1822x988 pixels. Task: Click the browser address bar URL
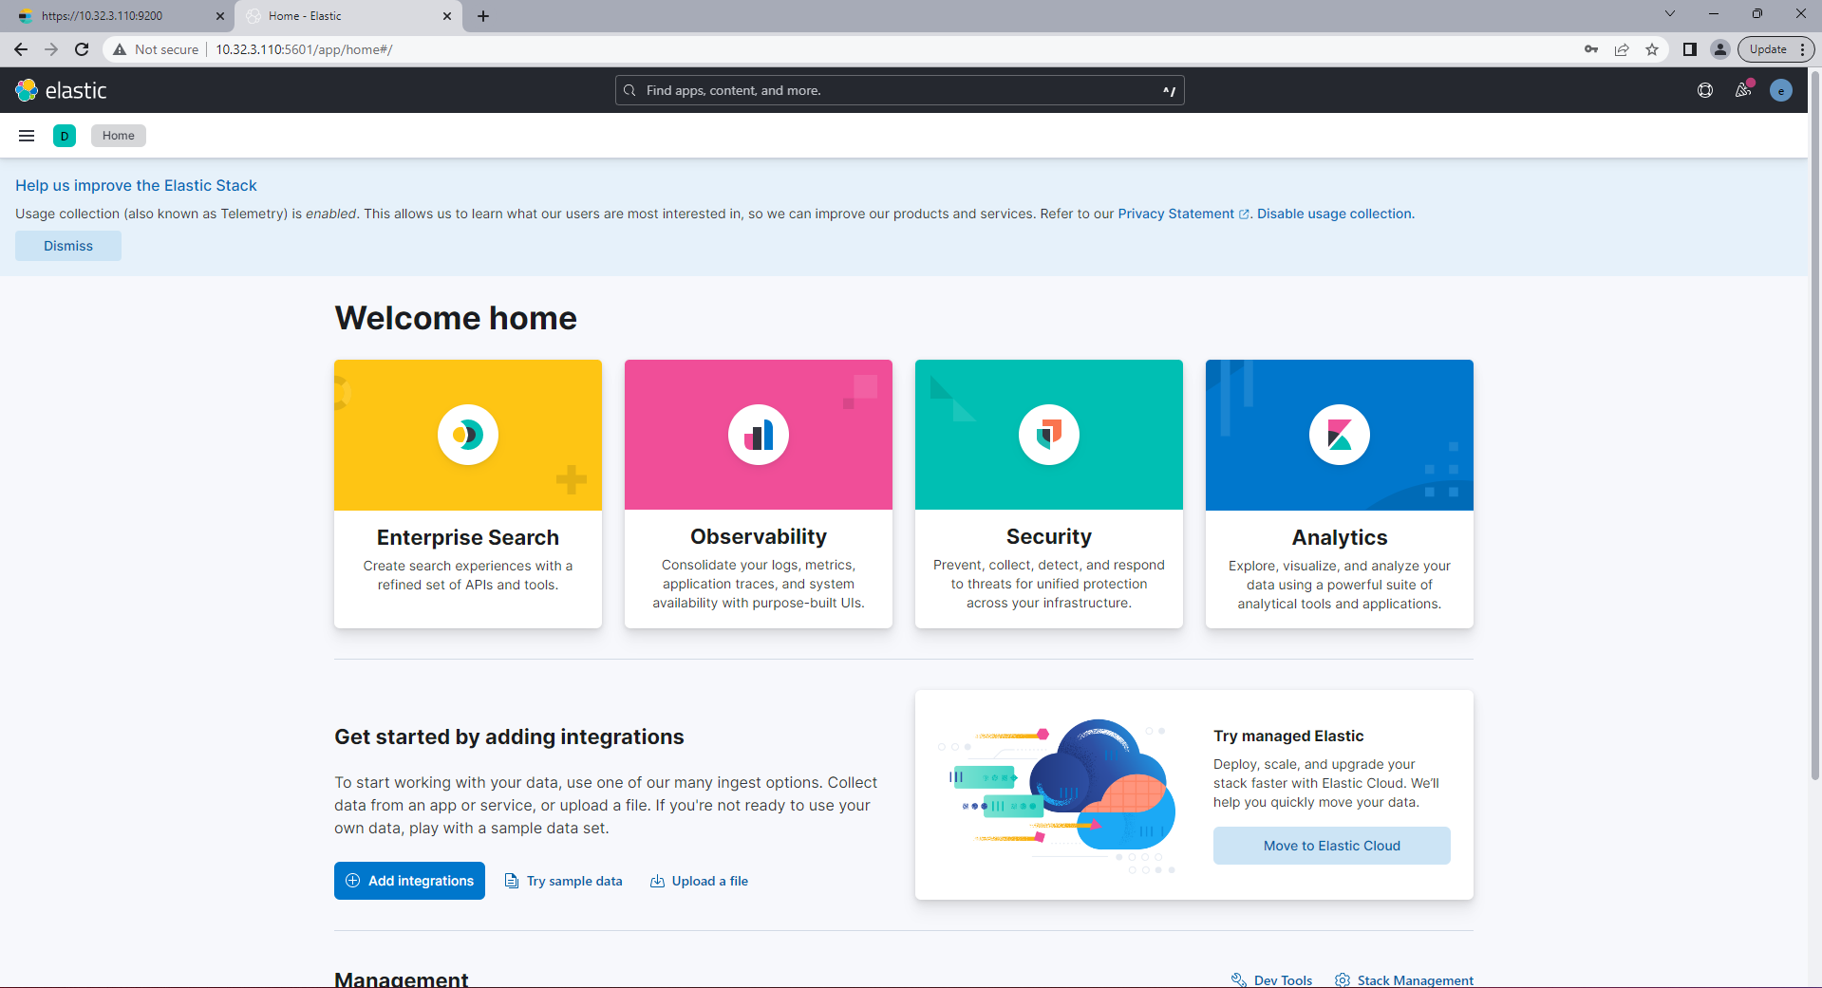click(304, 49)
